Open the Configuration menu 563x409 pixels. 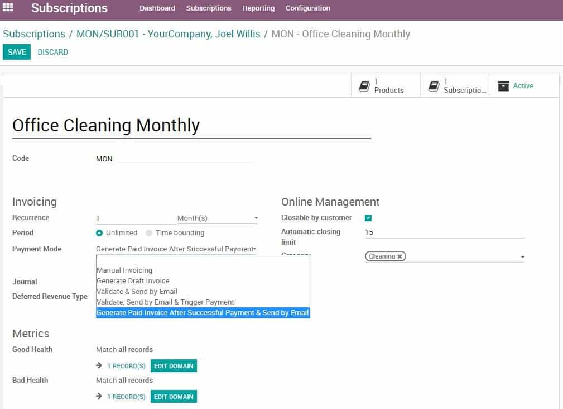pos(307,8)
